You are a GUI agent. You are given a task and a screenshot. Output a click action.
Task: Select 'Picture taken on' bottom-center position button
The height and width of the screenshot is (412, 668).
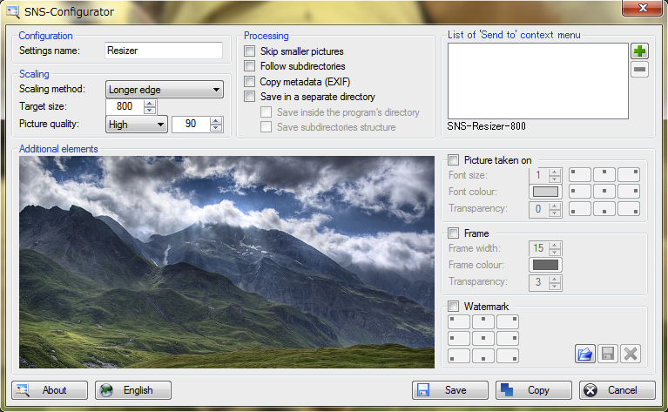coord(604,208)
